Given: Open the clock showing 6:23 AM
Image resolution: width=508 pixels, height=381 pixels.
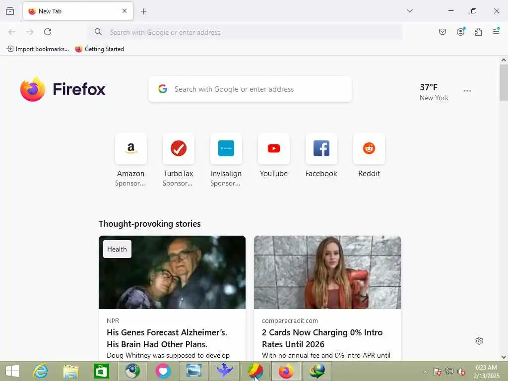Looking at the screenshot, I should [486, 371].
